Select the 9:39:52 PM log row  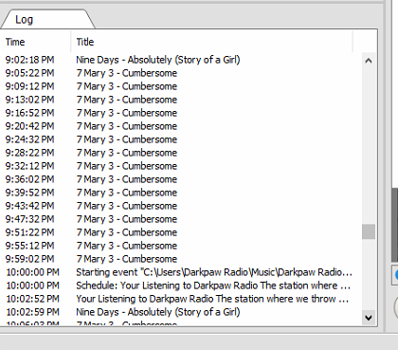[x=181, y=193]
